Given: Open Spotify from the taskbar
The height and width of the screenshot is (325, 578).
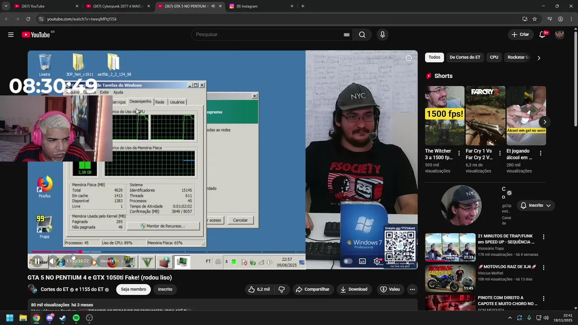Looking at the screenshot, I should (x=76, y=318).
